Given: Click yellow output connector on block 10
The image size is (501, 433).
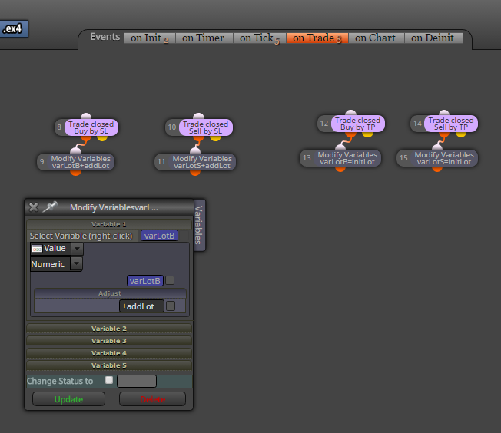Looking at the screenshot, I should click(x=215, y=138).
